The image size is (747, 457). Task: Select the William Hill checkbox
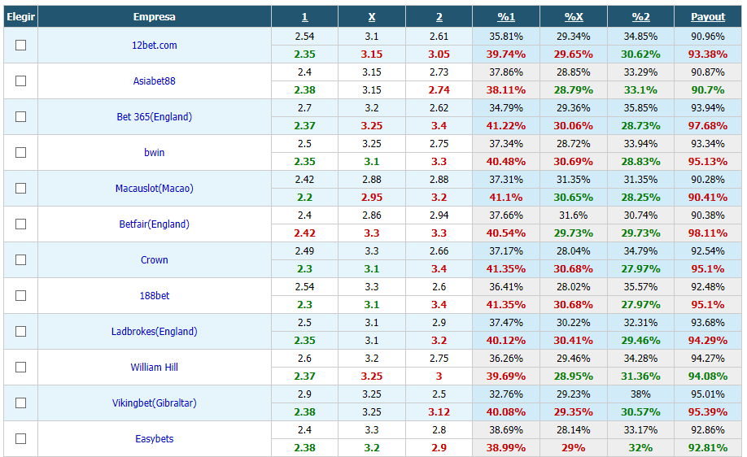[x=20, y=367]
